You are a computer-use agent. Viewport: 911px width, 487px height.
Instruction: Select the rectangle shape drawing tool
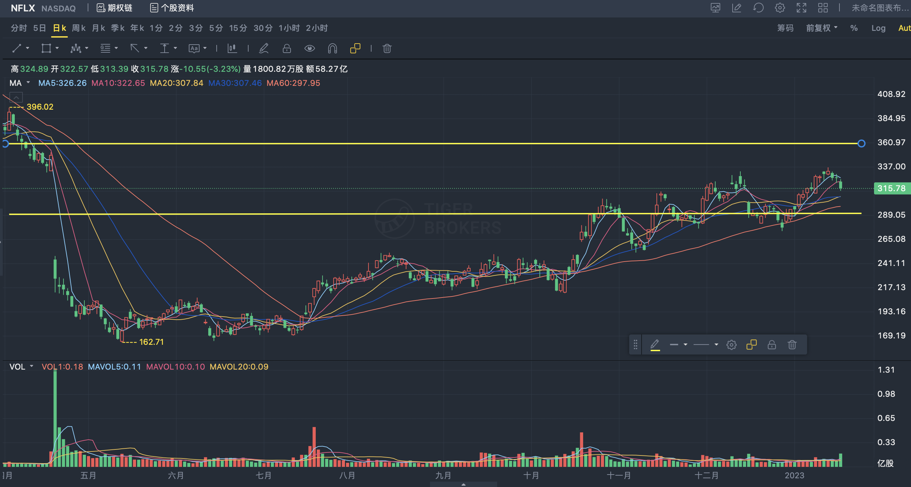[x=46, y=48]
